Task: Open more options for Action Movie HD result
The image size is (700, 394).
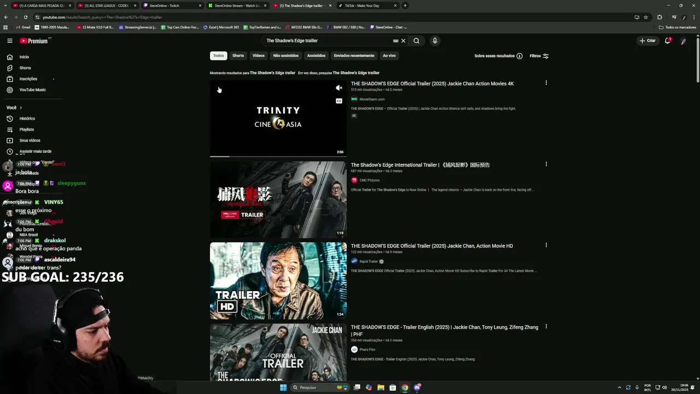Action: (x=546, y=245)
